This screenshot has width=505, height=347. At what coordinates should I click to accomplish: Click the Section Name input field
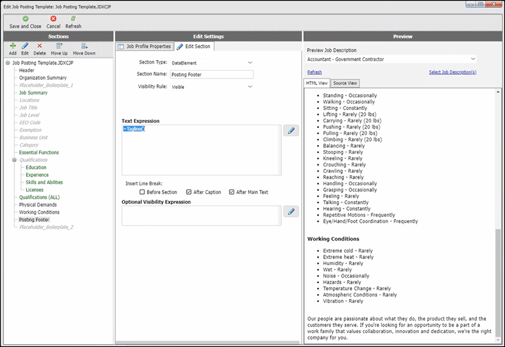coord(212,75)
